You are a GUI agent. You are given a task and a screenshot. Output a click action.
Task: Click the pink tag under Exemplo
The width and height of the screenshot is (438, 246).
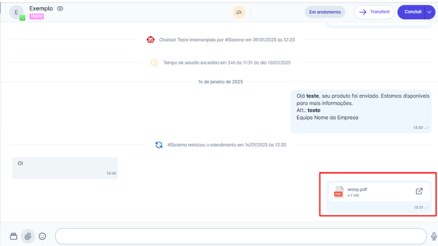click(36, 17)
